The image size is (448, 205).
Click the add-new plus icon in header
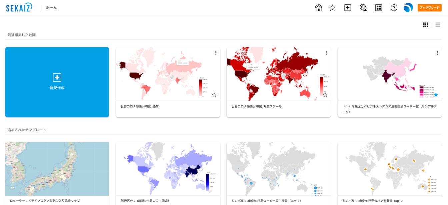[348, 8]
